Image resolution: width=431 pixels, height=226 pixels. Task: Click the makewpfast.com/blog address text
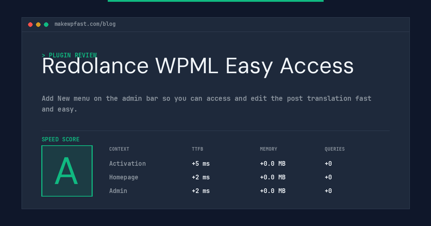(x=85, y=24)
